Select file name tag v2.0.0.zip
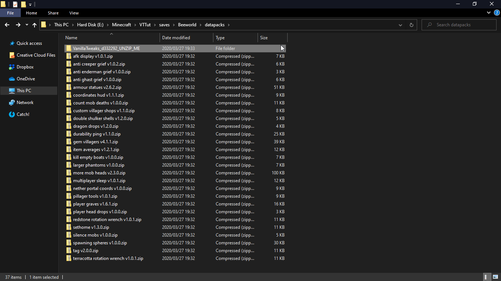501x281 pixels. (x=86, y=251)
